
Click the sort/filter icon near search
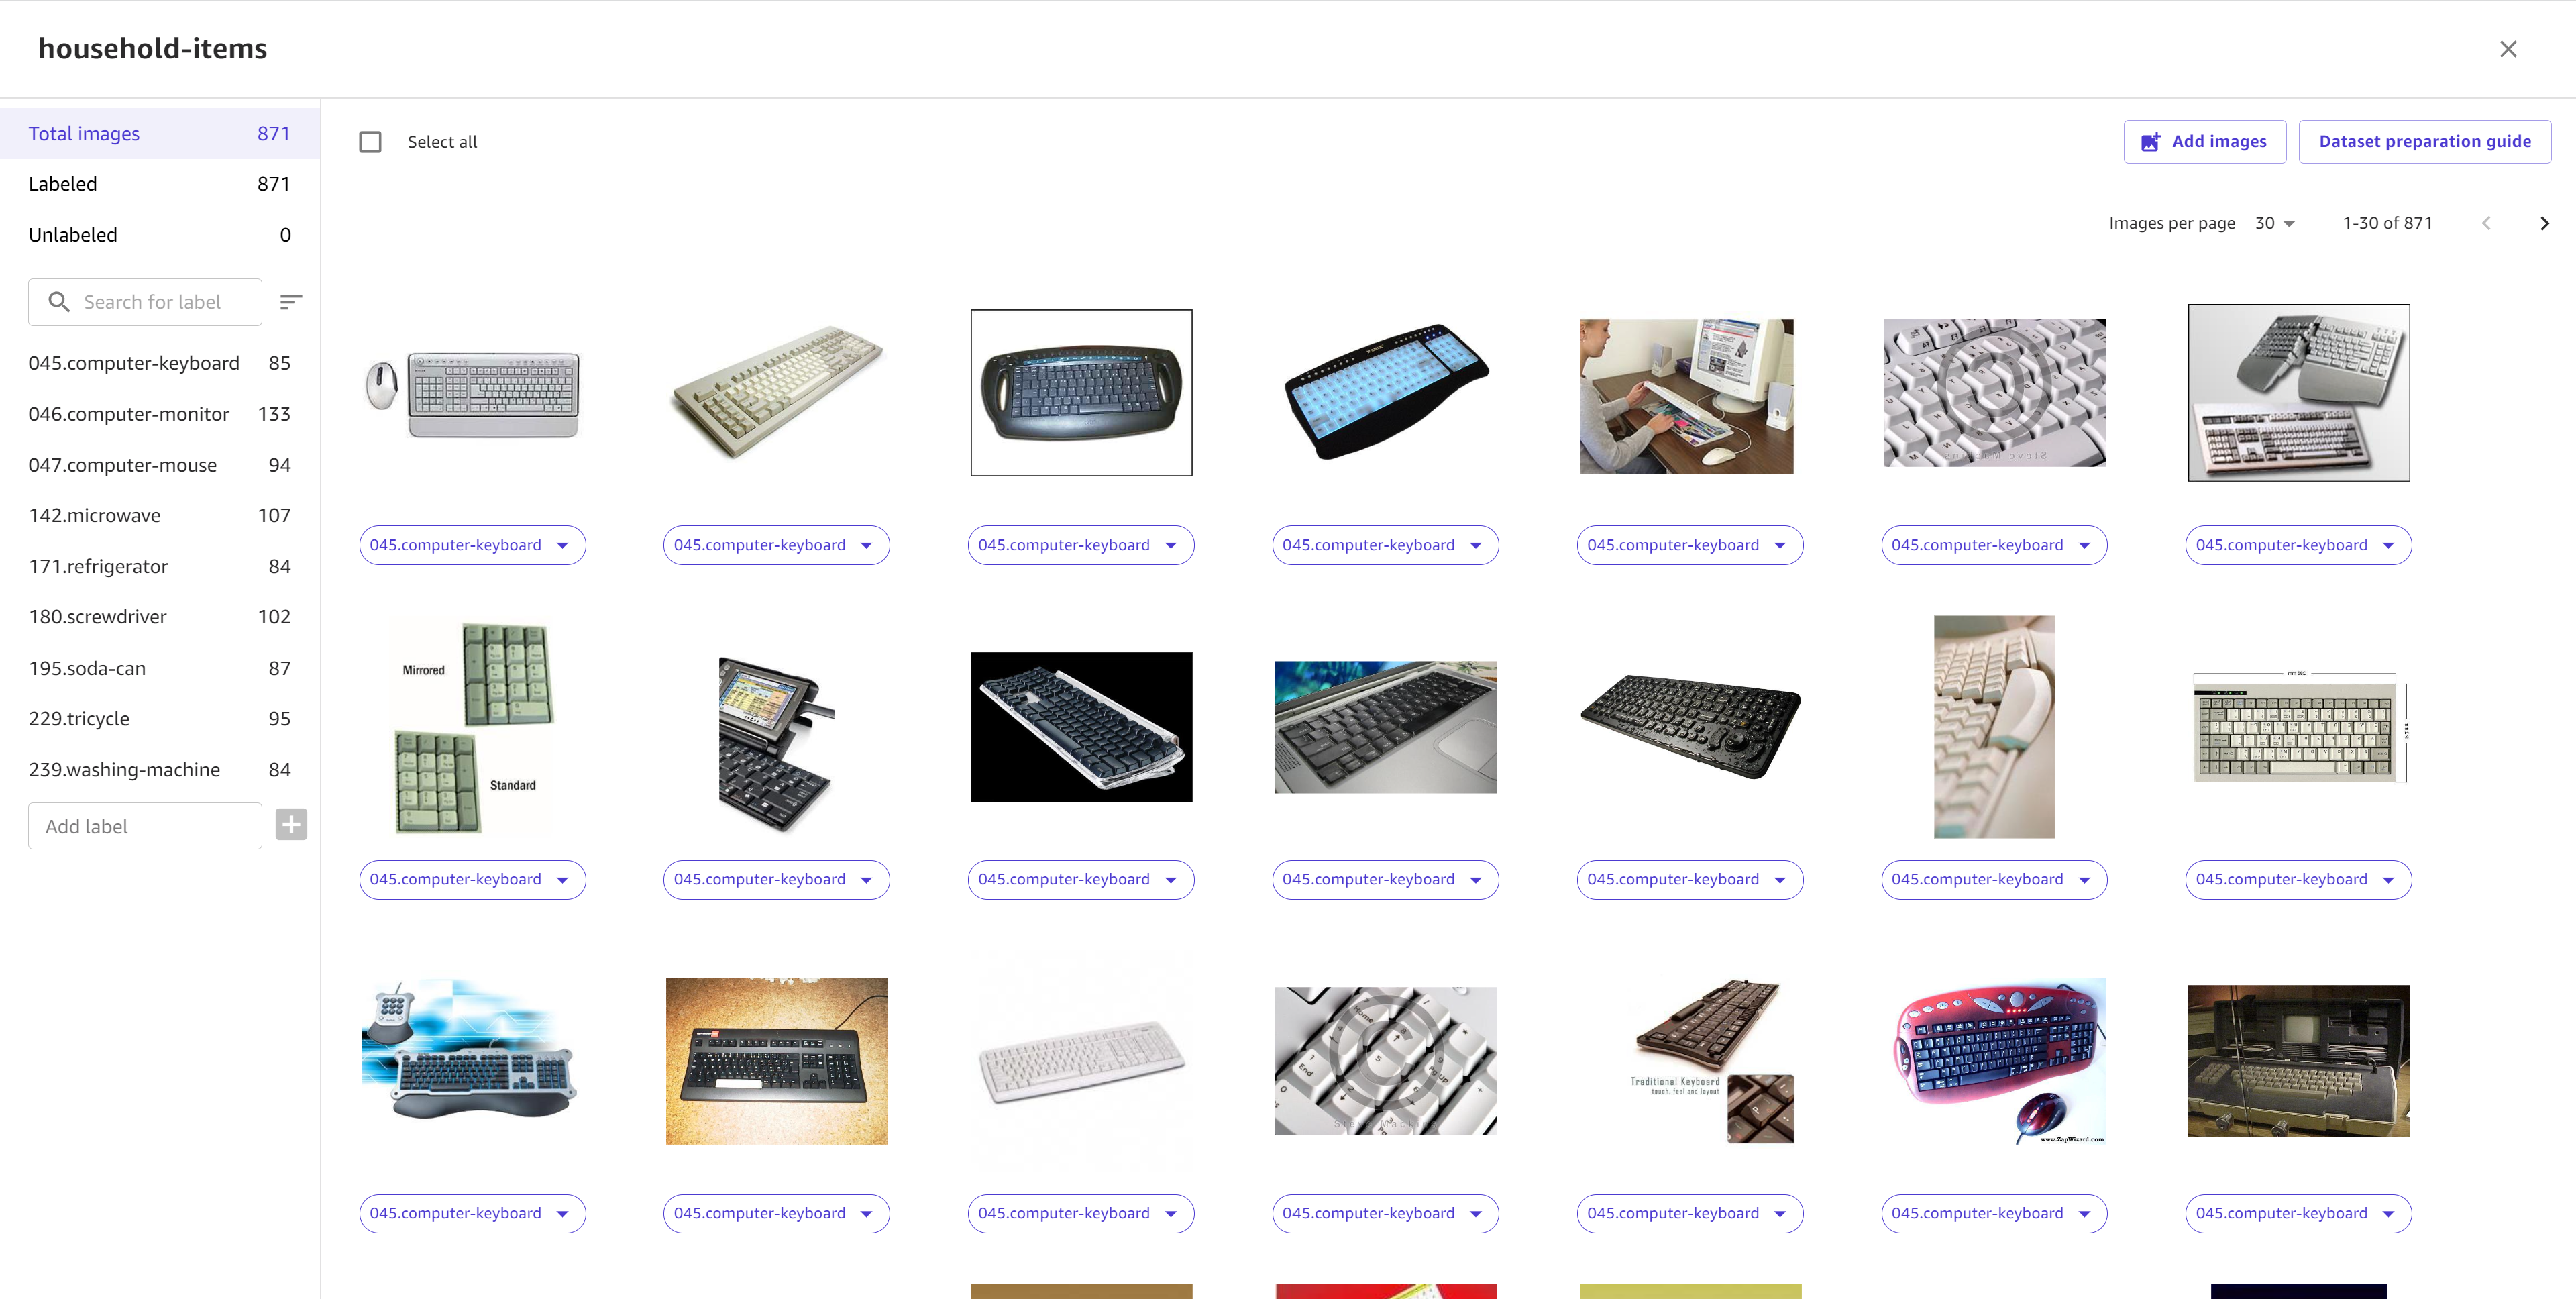point(291,301)
